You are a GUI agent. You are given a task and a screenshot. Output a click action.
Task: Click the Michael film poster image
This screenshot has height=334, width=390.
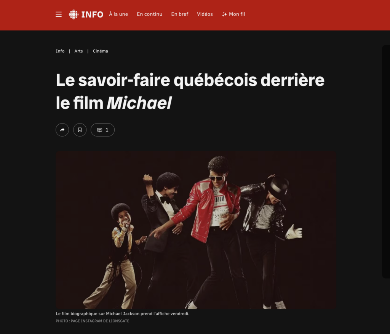click(196, 230)
